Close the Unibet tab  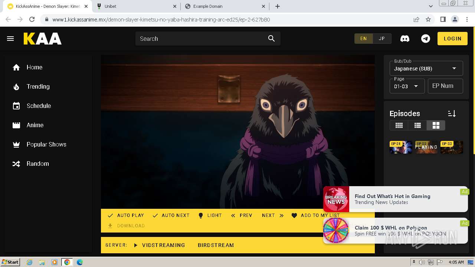(x=175, y=6)
